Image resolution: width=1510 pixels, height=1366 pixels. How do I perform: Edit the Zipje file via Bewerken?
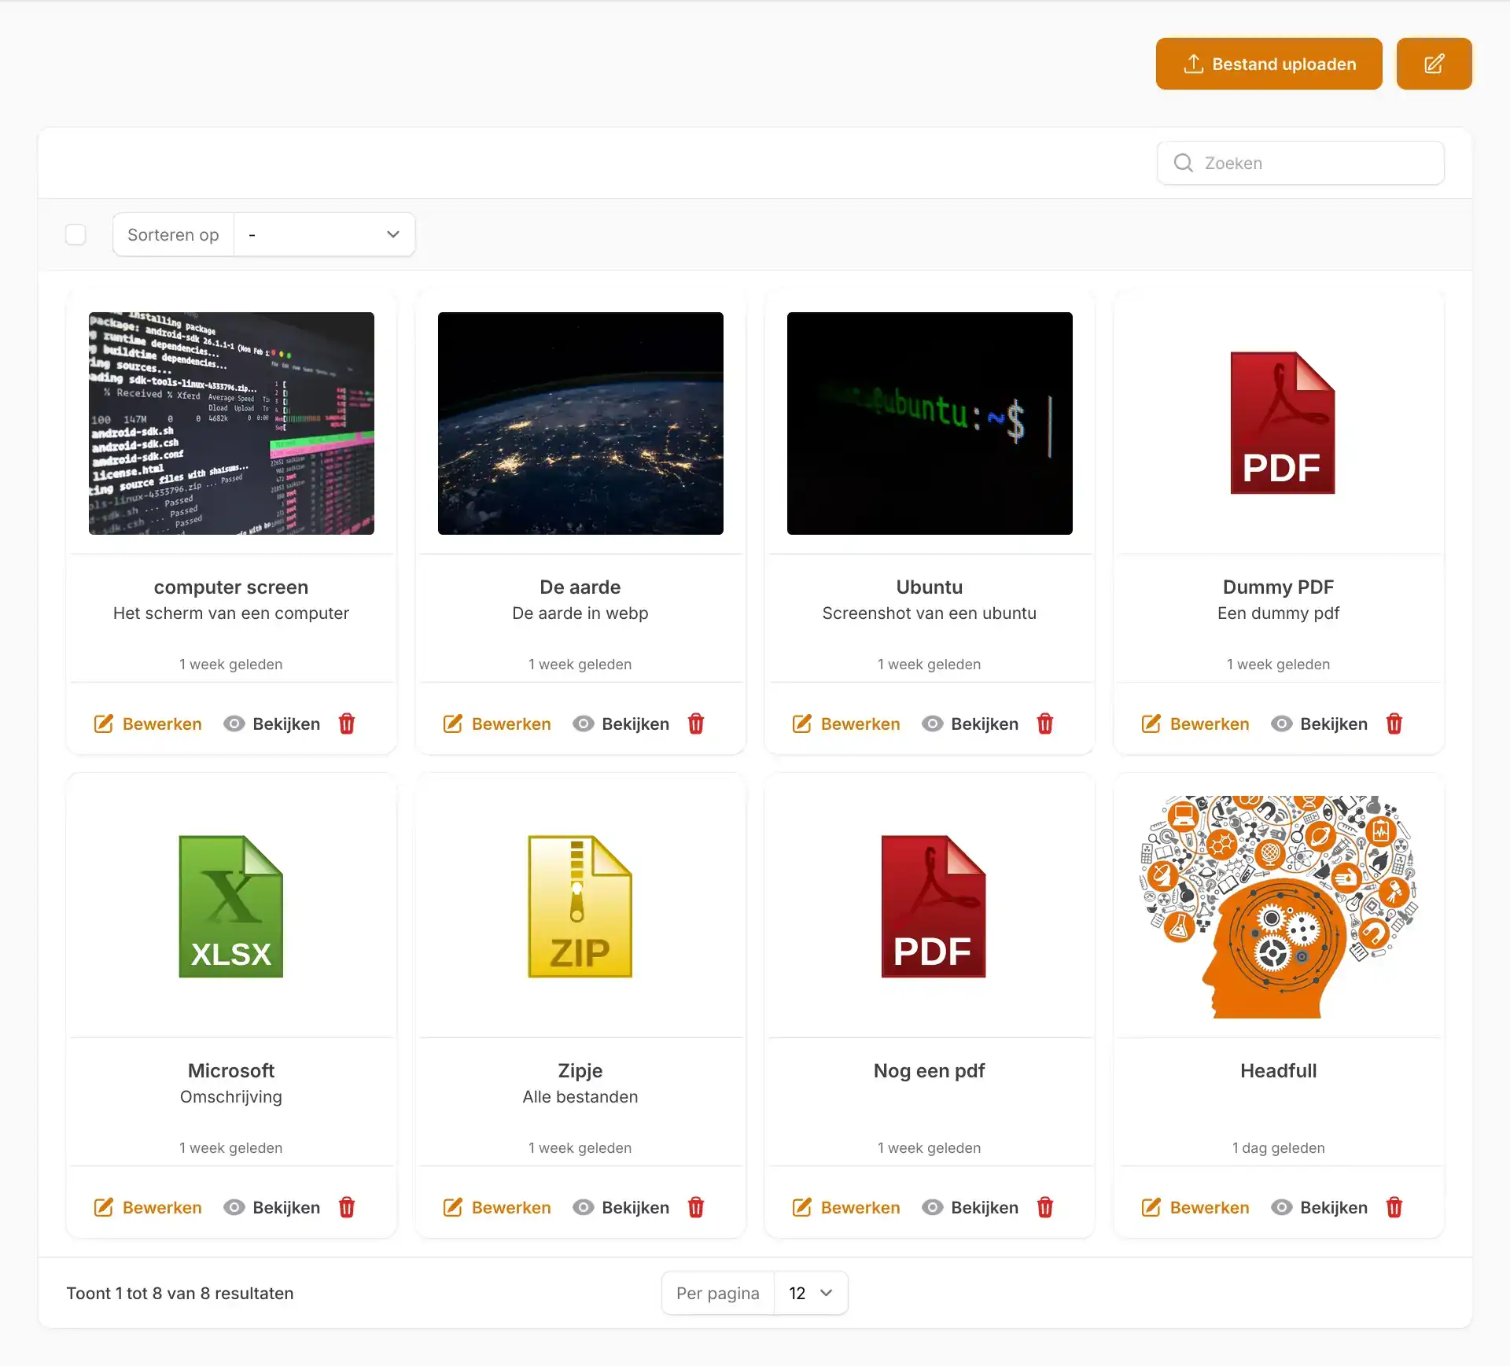(x=497, y=1207)
